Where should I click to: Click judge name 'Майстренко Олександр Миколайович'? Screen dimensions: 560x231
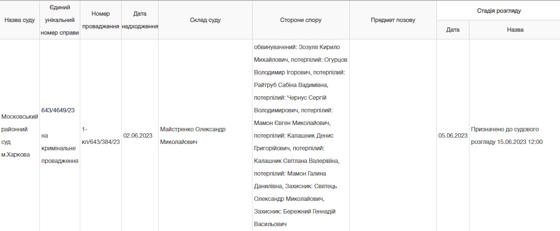193,136
